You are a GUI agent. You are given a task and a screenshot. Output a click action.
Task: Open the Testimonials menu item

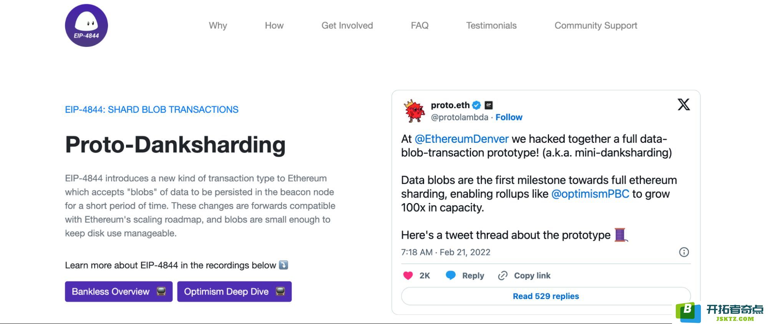coord(491,26)
